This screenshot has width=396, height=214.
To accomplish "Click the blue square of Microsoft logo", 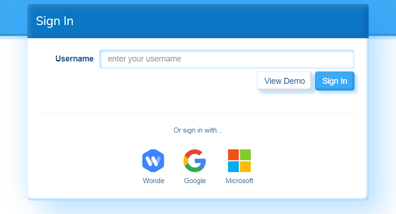I will (x=234, y=167).
